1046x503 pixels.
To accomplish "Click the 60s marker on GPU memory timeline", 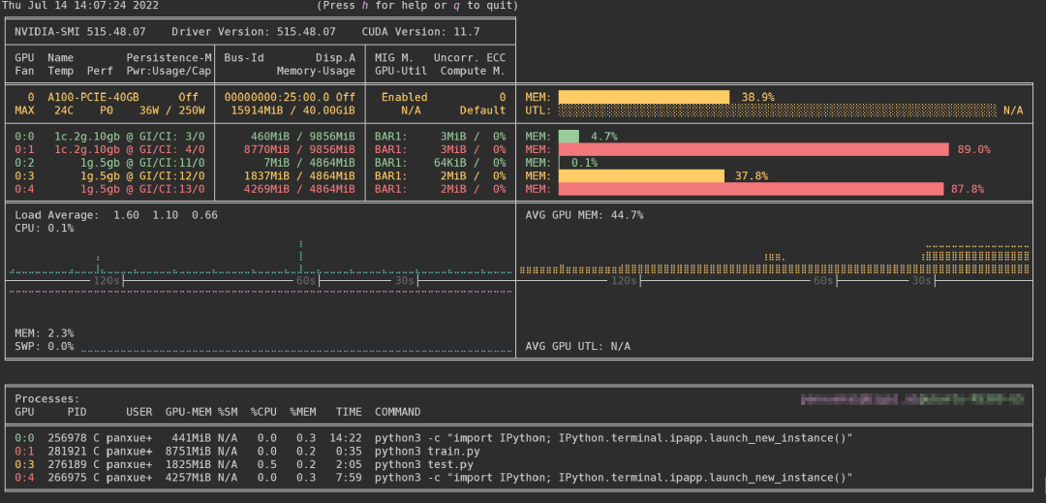I will (x=823, y=281).
